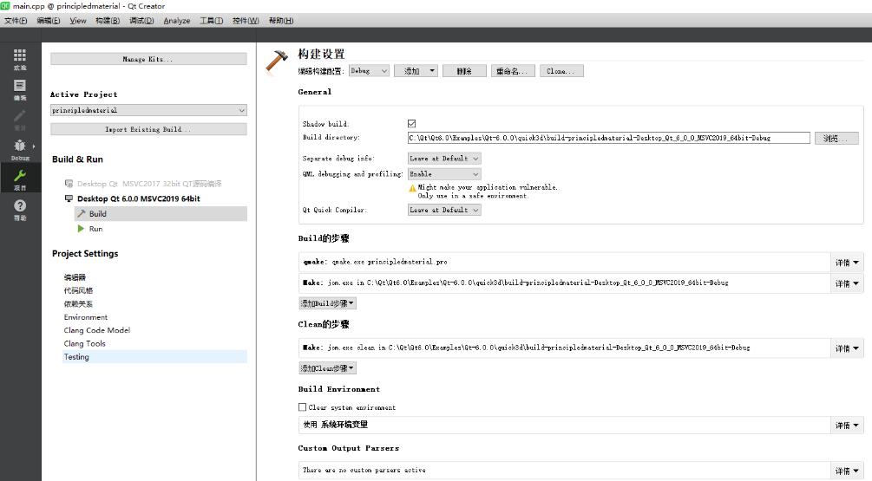Viewport: 872px width, 481px height.
Task: Expand details for the Clean Make step
Action: tap(847, 348)
